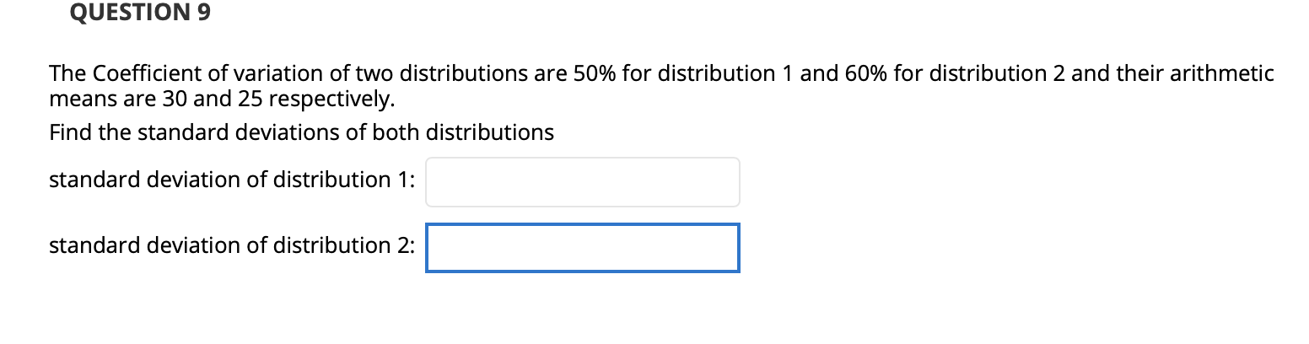Image resolution: width=1309 pixels, height=344 pixels.
Task: Click the label 'standard deviation of distribution 1:'
Action: point(232,180)
